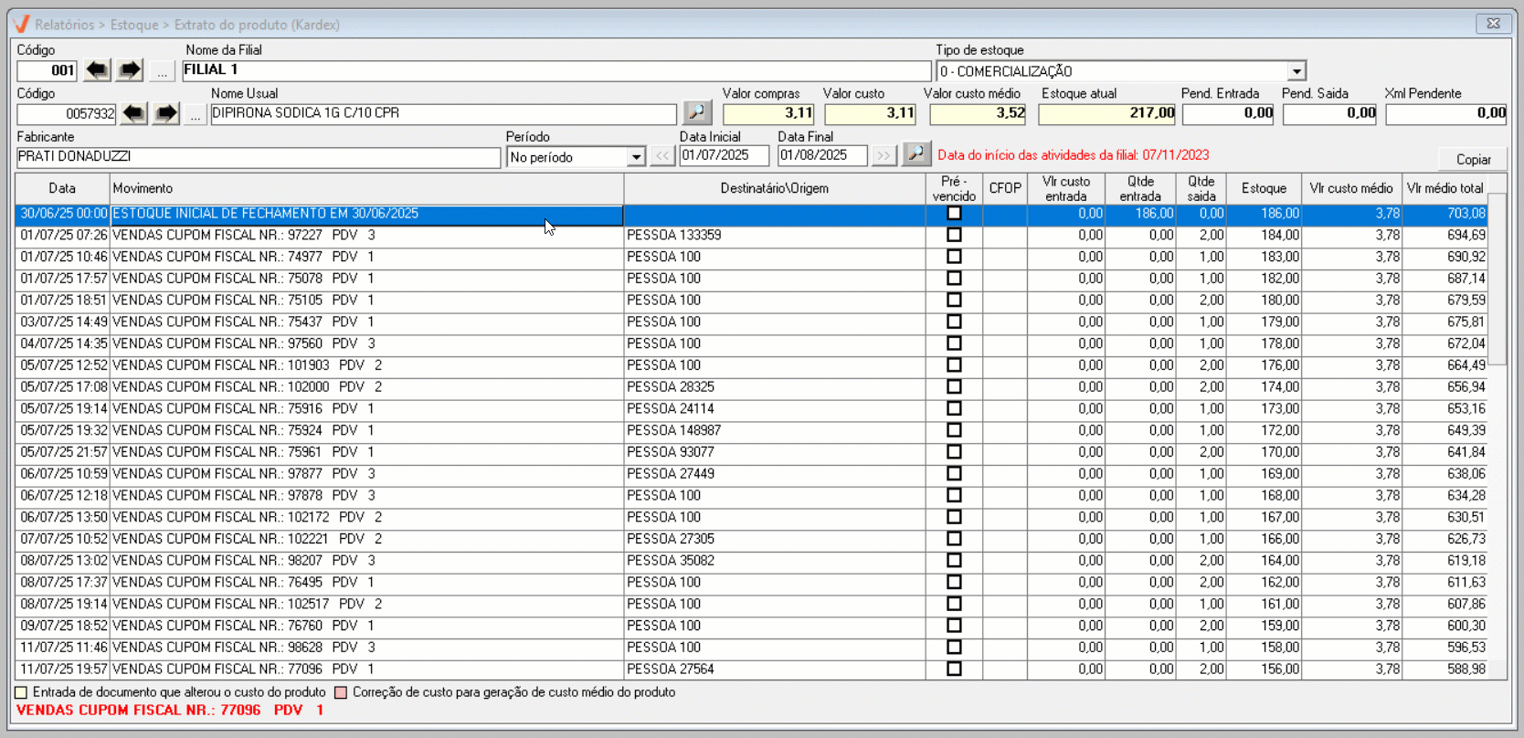Click pink custo correction legend swatch
1524x738 pixels.
tap(341, 692)
